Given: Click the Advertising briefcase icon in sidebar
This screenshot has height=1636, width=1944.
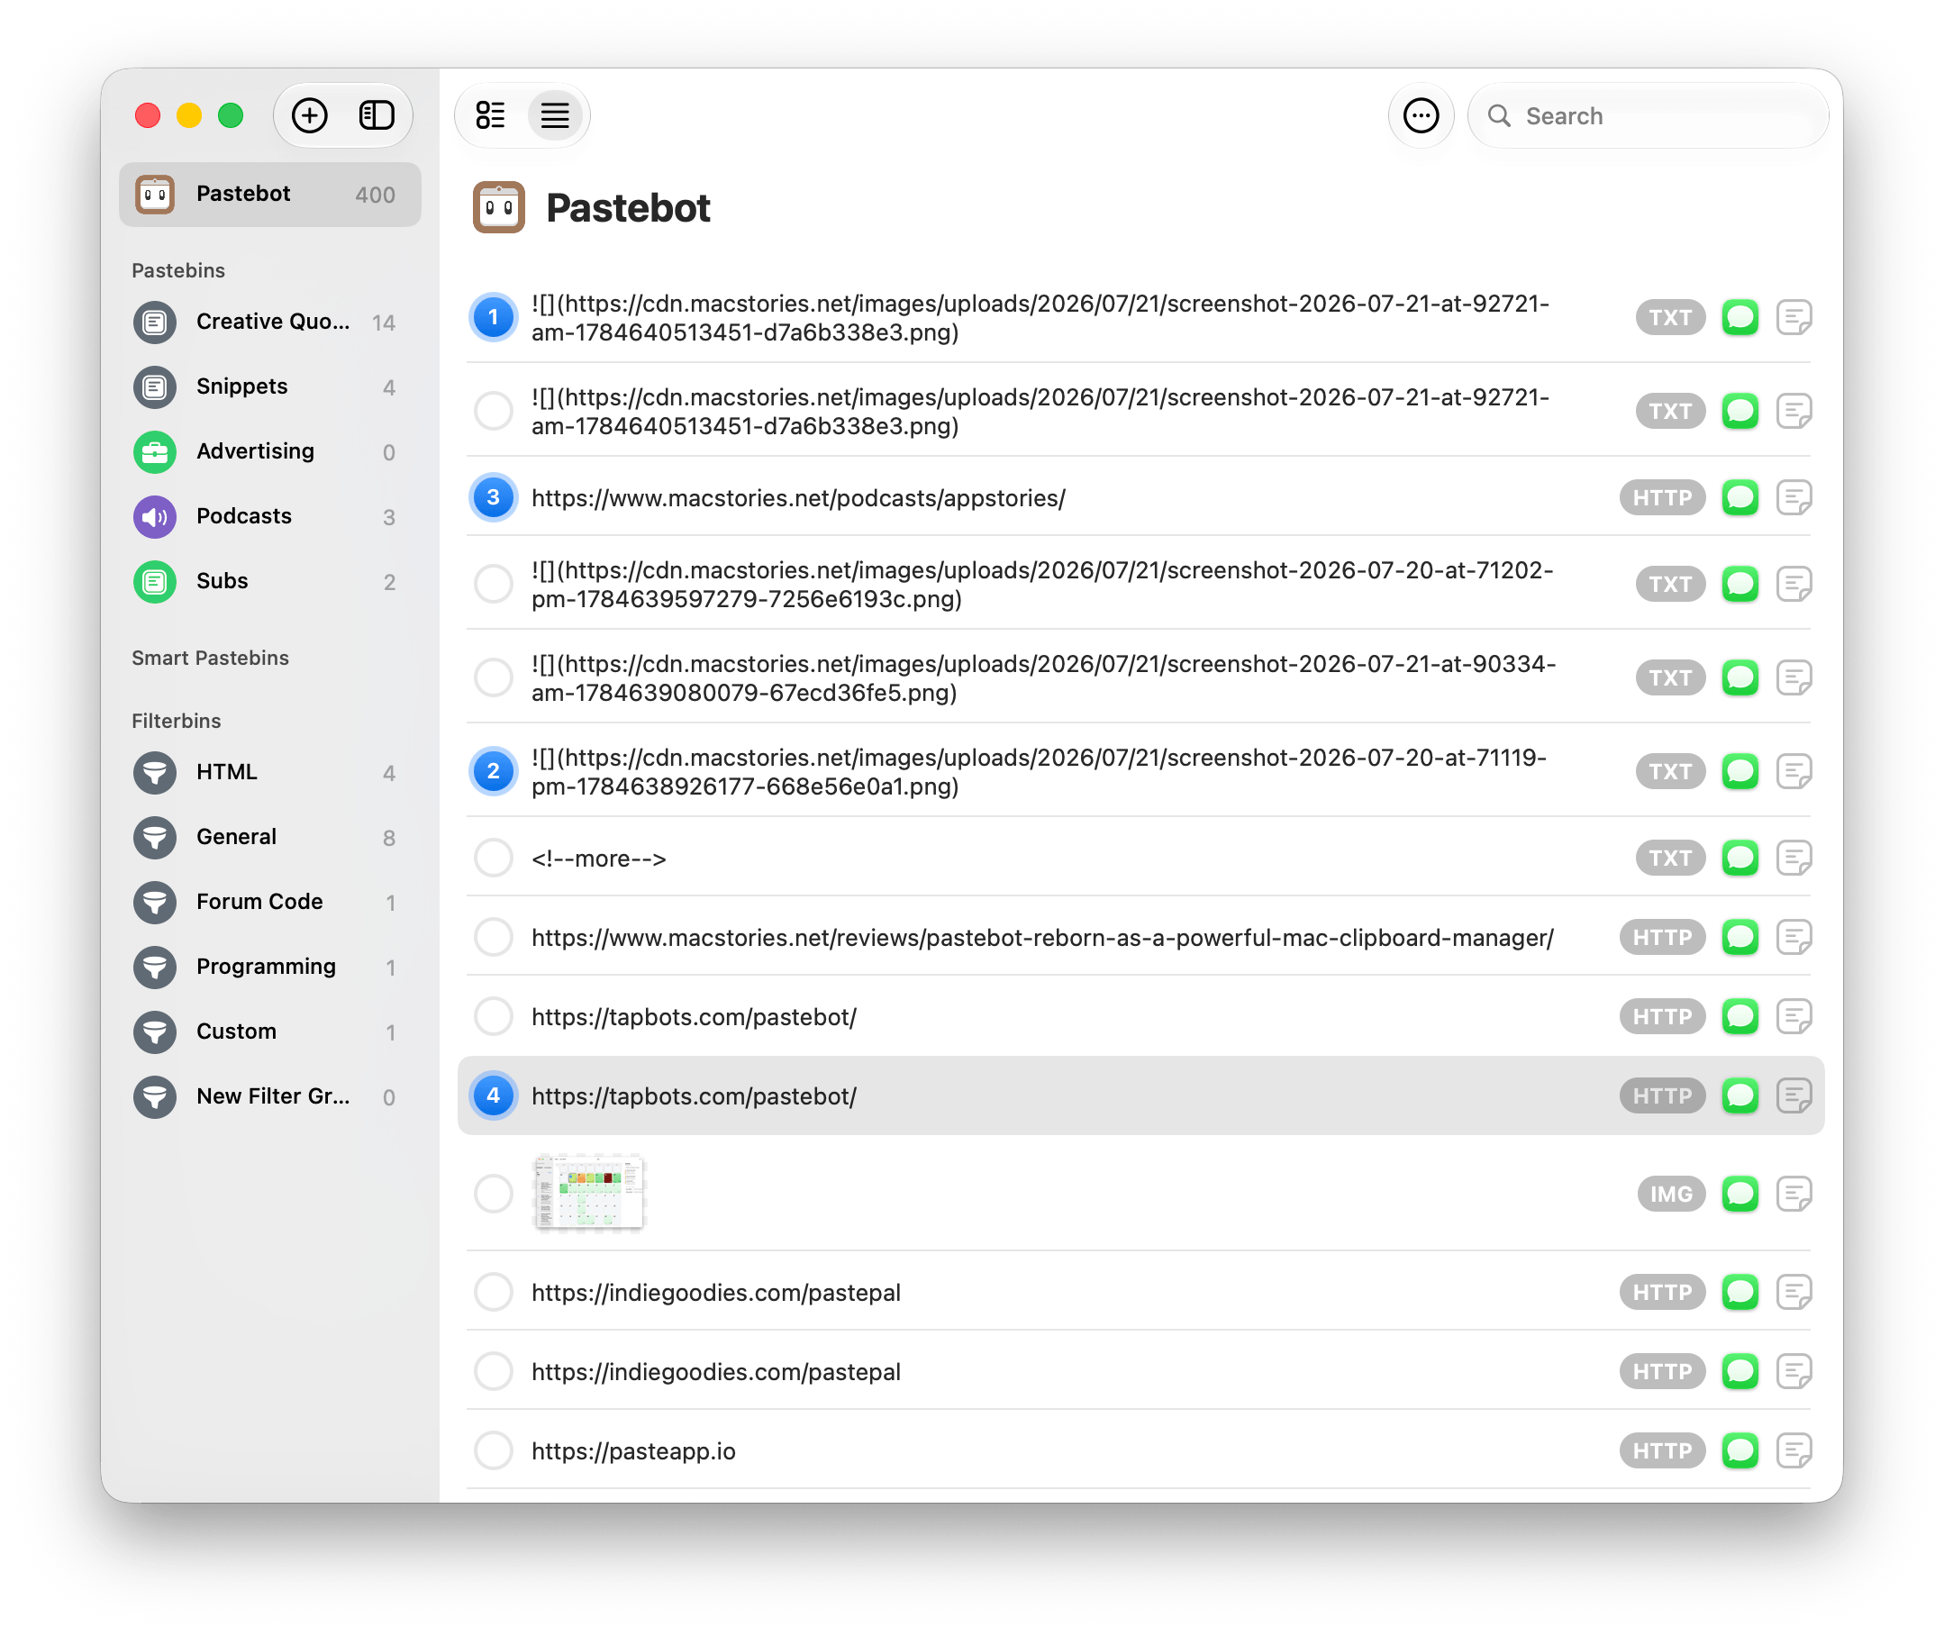Looking at the screenshot, I should [155, 451].
